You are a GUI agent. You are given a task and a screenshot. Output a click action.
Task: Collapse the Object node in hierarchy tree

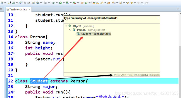point(66,26)
